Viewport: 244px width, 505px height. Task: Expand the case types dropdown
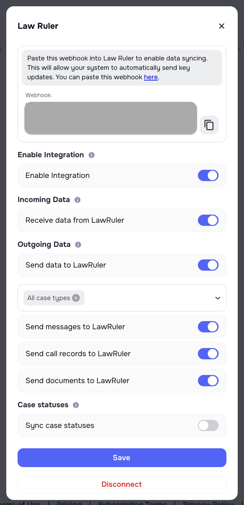coord(218,298)
